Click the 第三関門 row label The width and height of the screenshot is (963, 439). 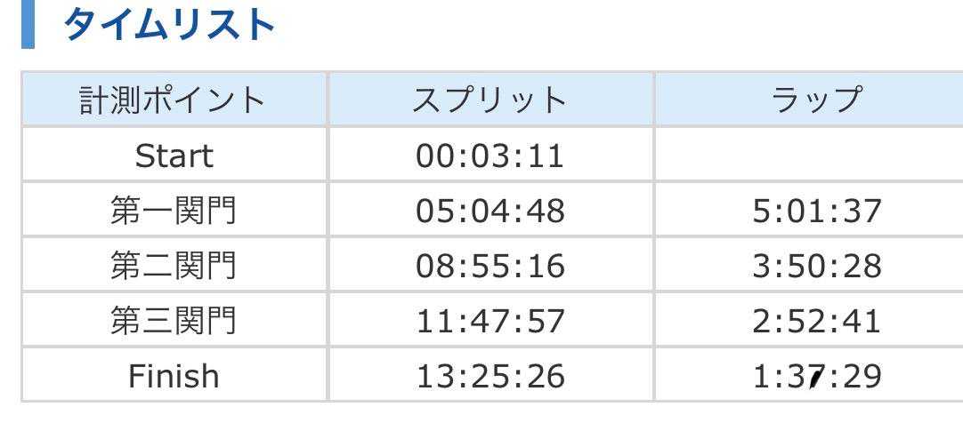pos(174,322)
